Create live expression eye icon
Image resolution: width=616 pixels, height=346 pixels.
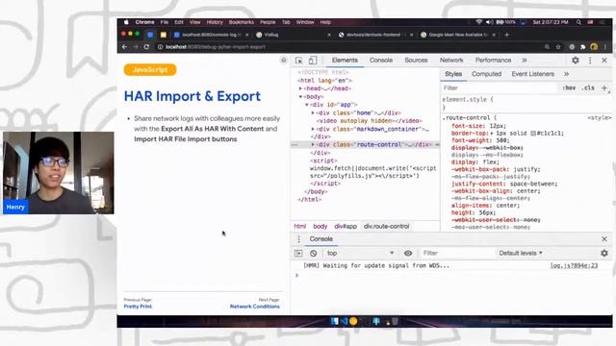coord(408,253)
